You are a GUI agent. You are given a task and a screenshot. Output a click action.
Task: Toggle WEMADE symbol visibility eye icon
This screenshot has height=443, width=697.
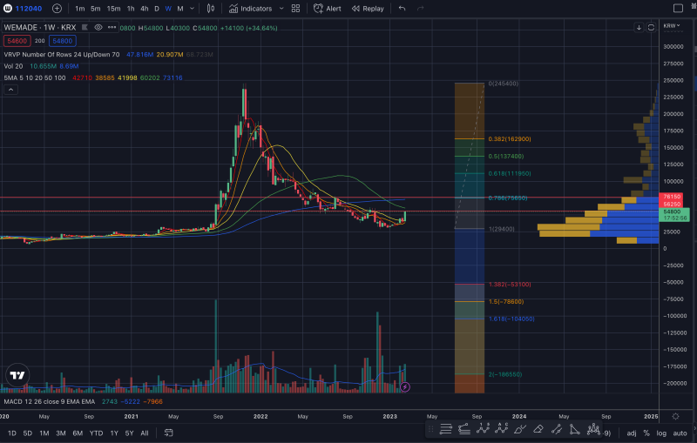[x=98, y=28]
